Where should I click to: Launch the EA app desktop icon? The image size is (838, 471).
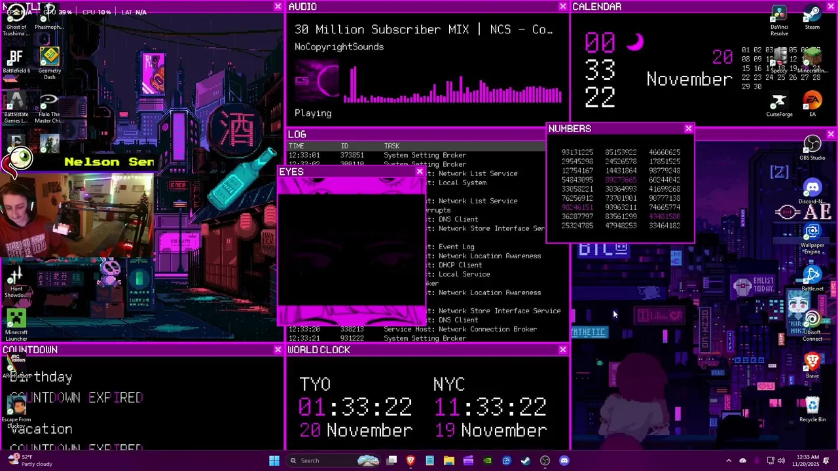(812, 105)
